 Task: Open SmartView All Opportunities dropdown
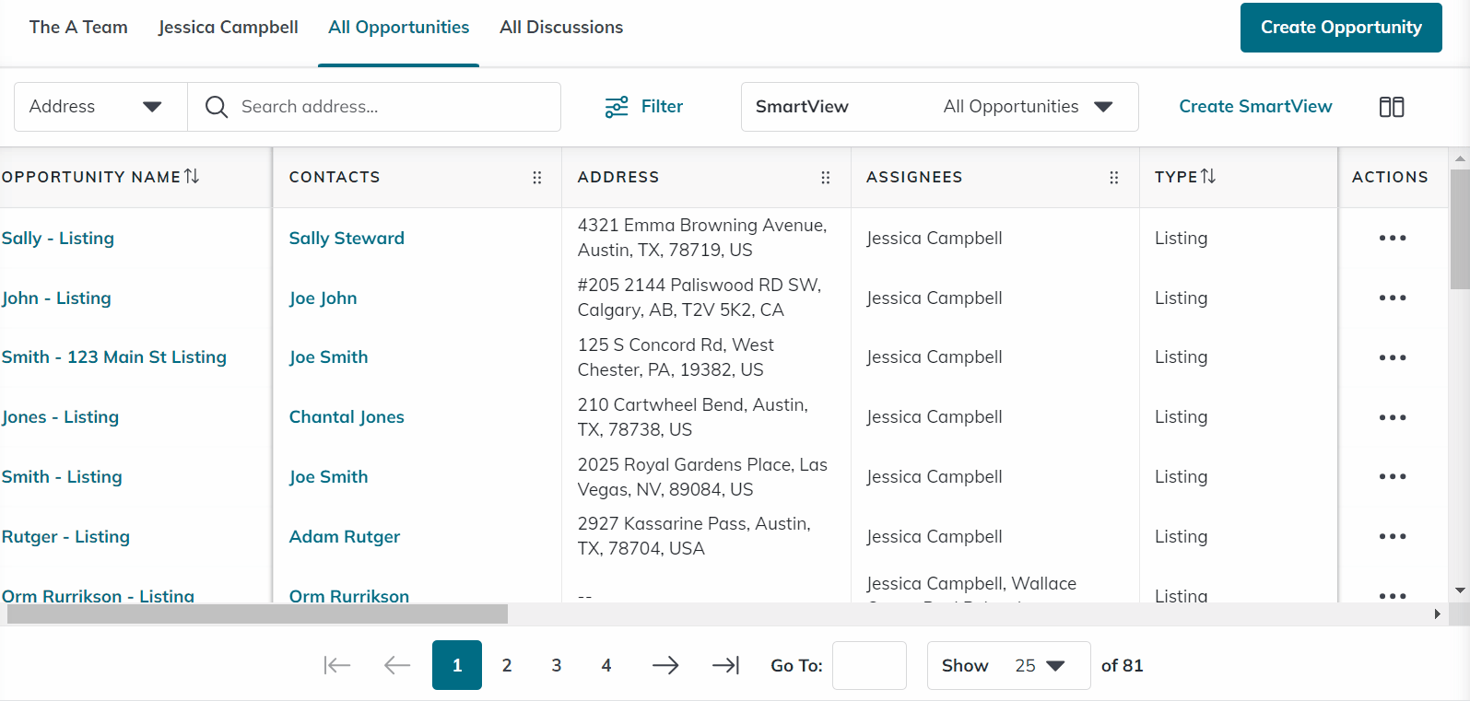point(940,107)
